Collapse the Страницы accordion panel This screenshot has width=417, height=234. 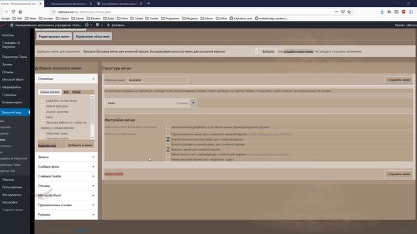pos(66,79)
